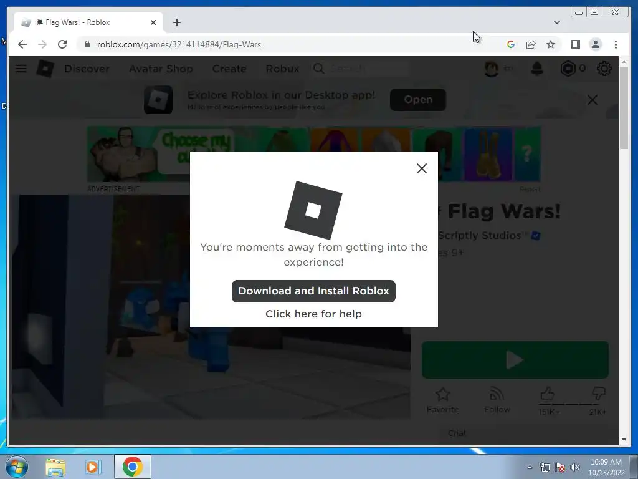Screen dimensions: 638x479
Task: Click the Roblox search magnifier icon
Action: [x=318, y=69]
